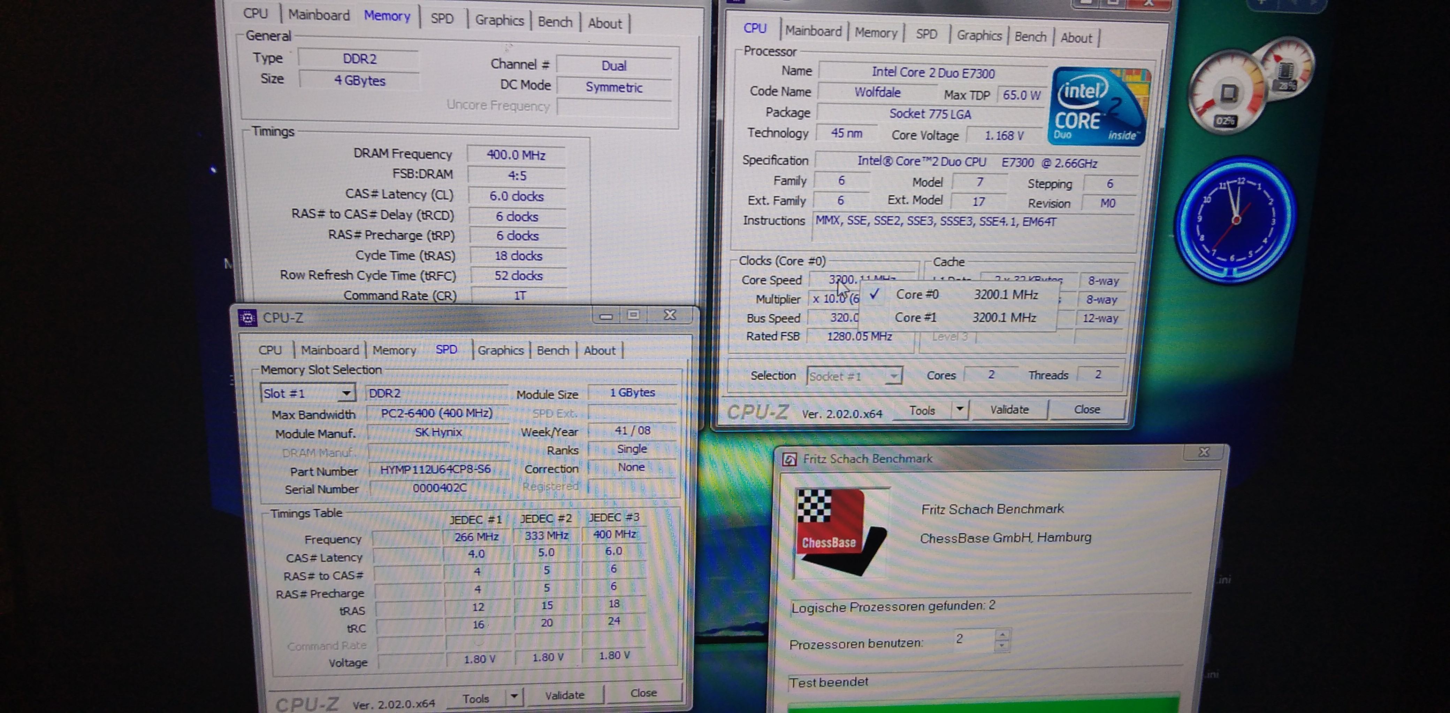Open Tools dropdown arrow in SPD window
Image resolution: width=1450 pixels, height=713 pixels.
(514, 697)
